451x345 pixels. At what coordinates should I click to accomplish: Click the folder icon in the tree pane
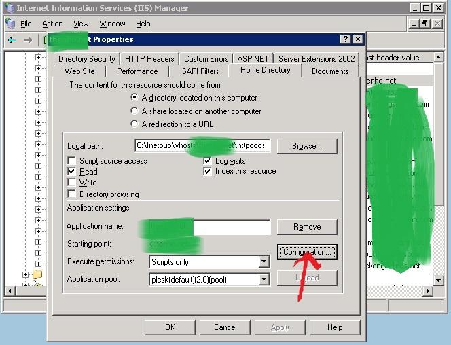coord(37,274)
